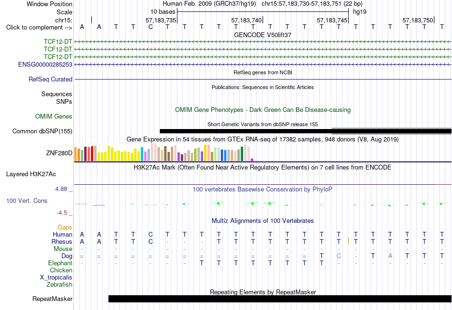452x310 pixels.
Task: Click the A base in the Dog row
Action: tap(390, 256)
